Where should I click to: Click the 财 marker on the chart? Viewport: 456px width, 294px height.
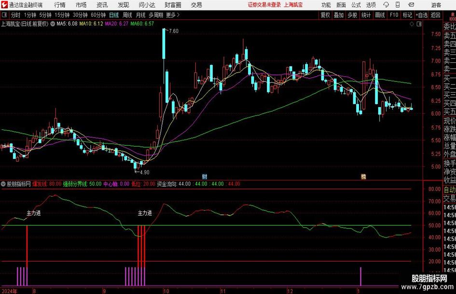click(205, 176)
